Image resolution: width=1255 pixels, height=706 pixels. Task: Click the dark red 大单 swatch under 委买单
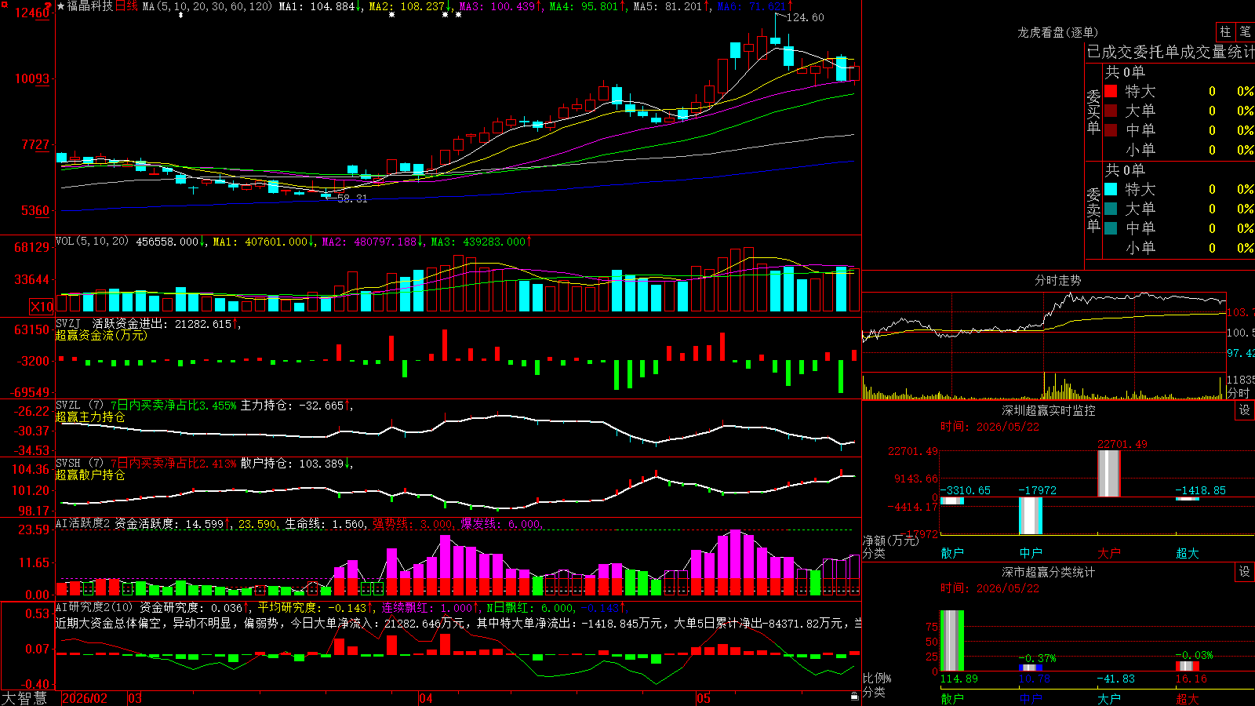pos(1111,111)
